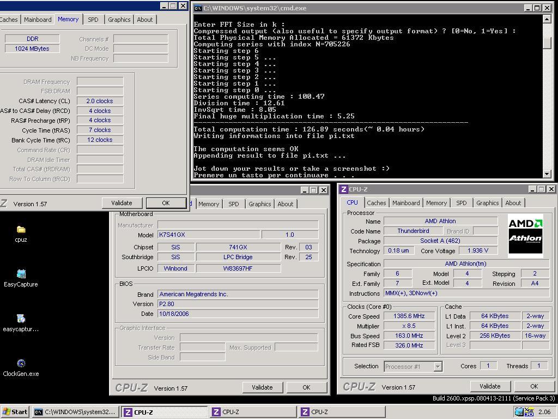This screenshot has width=558, height=419.
Task: Open the SPD tab in the CPU window
Action: [x=461, y=203]
